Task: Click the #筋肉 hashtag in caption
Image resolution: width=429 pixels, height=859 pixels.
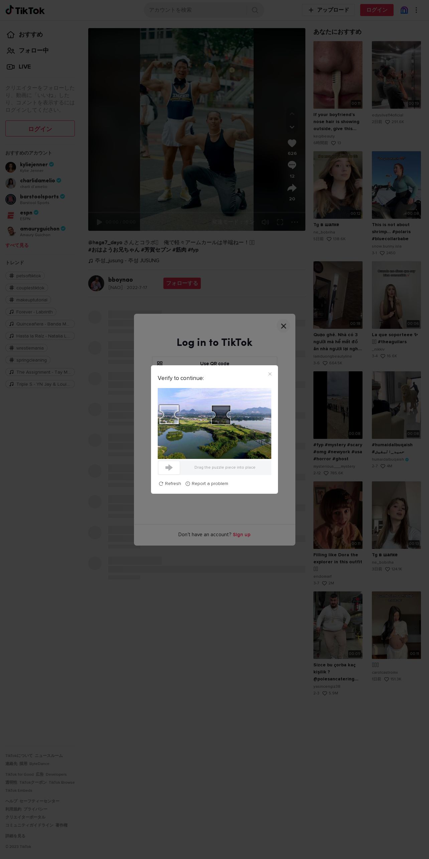Action: pos(179,250)
